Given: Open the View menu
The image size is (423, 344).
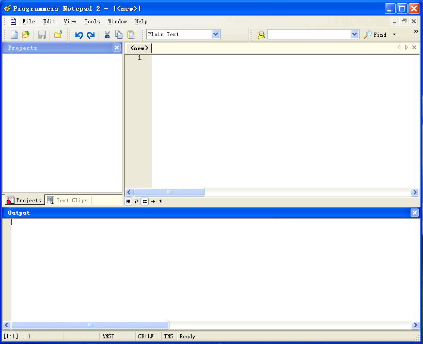Looking at the screenshot, I should tap(70, 21).
